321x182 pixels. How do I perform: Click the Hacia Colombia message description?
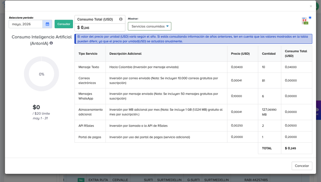[x=144, y=67]
